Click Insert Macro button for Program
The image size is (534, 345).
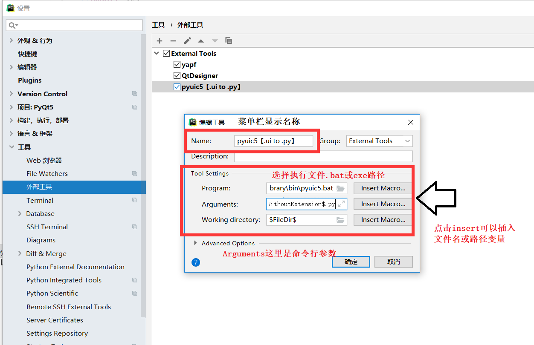(383, 188)
